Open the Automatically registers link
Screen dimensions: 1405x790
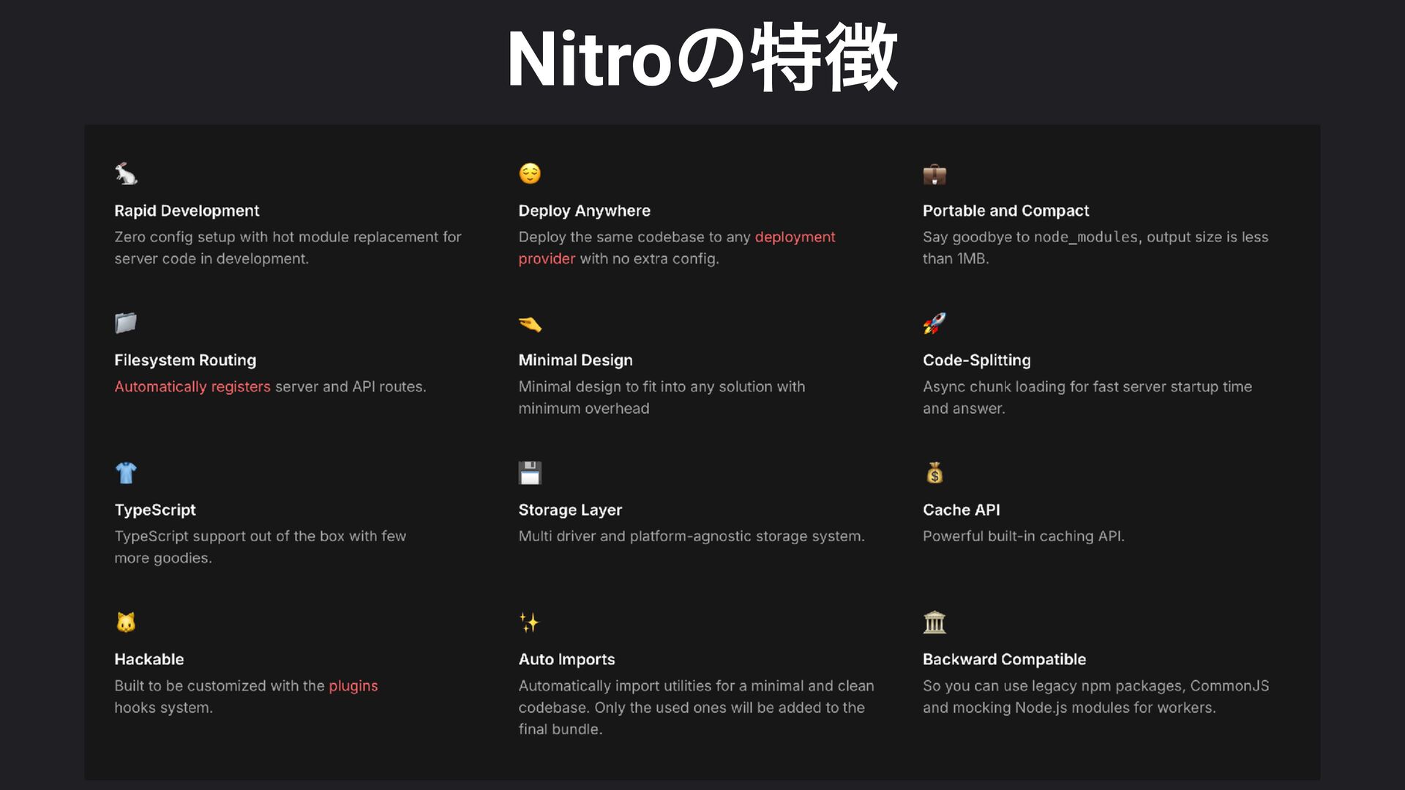[192, 387]
